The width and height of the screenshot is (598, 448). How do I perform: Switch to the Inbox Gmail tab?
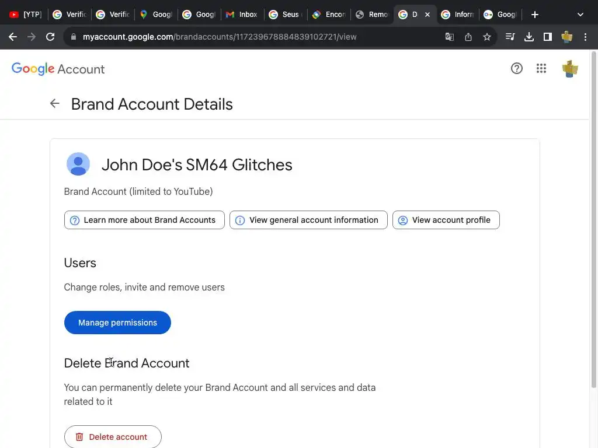[x=243, y=15]
